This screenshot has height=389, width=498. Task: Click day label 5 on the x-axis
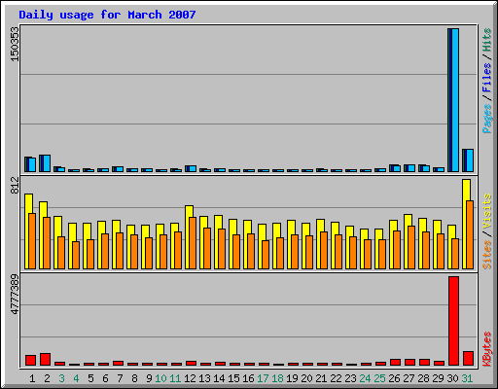[90, 378]
